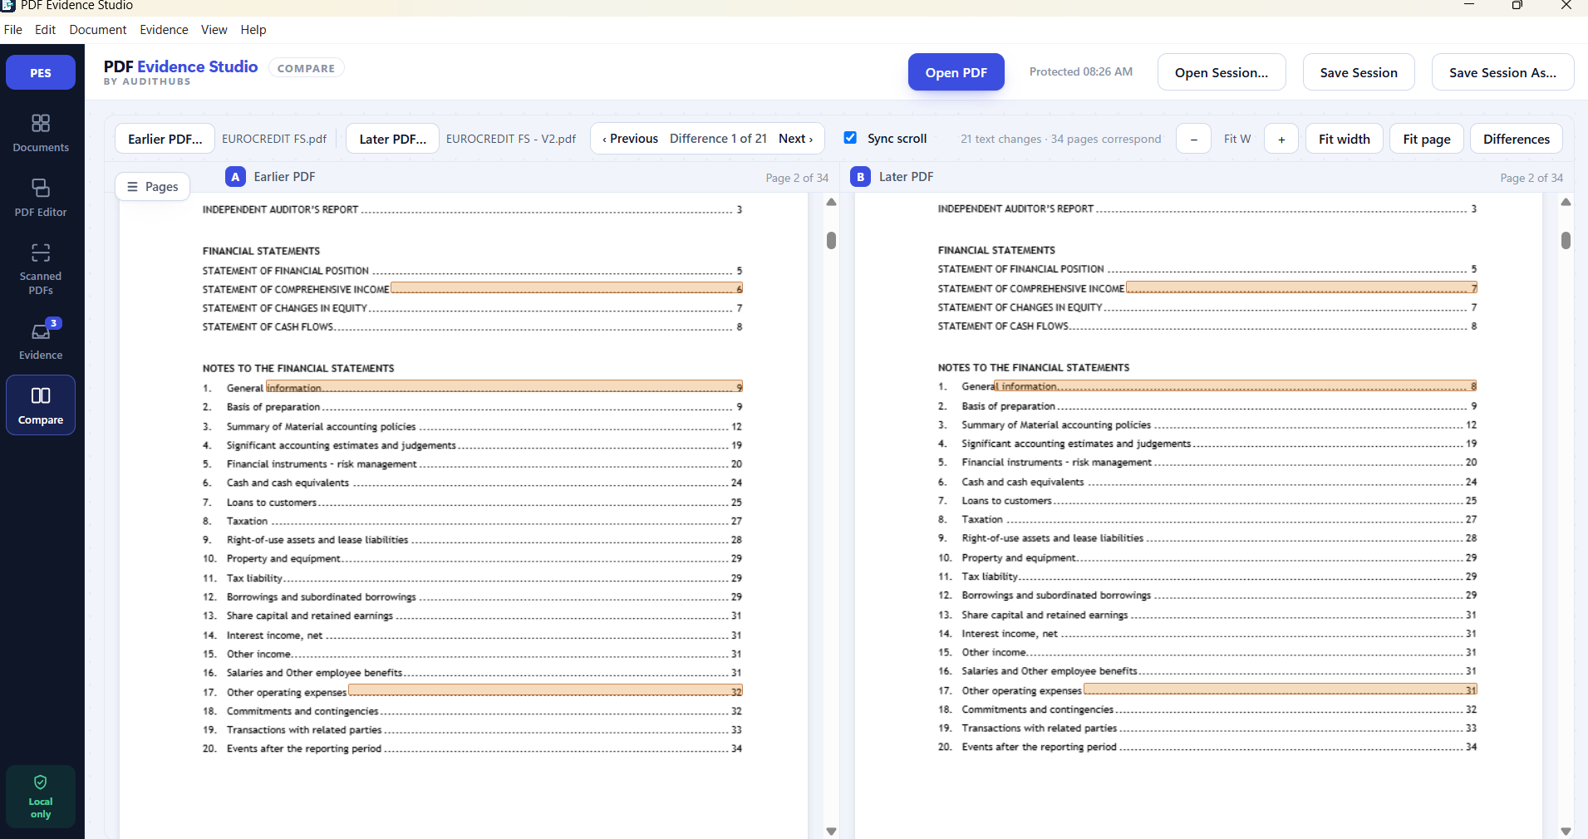1588x839 pixels.
Task: Open the Documents sidebar section
Action: coord(41,134)
